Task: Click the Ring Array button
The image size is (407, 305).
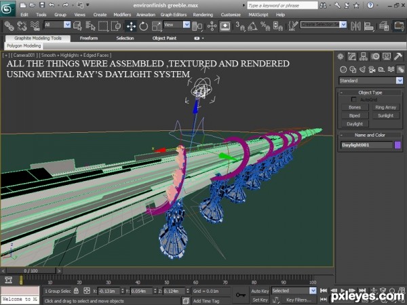Action: 386,107
